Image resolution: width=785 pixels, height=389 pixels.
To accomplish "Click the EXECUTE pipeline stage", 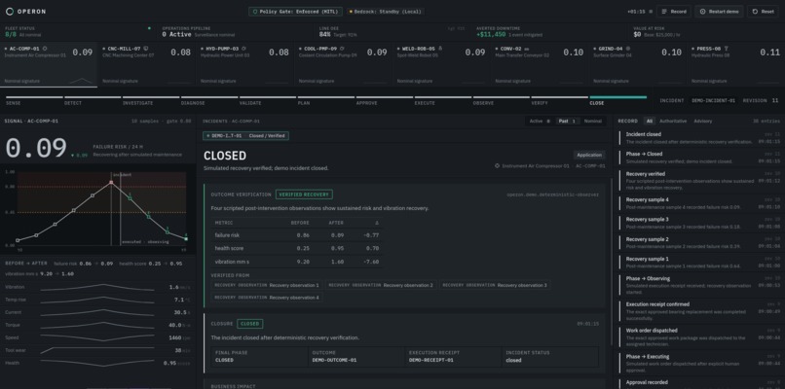I will (443, 100).
